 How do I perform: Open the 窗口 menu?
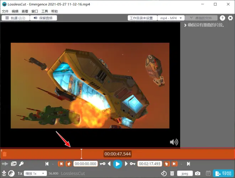(x=35, y=11)
